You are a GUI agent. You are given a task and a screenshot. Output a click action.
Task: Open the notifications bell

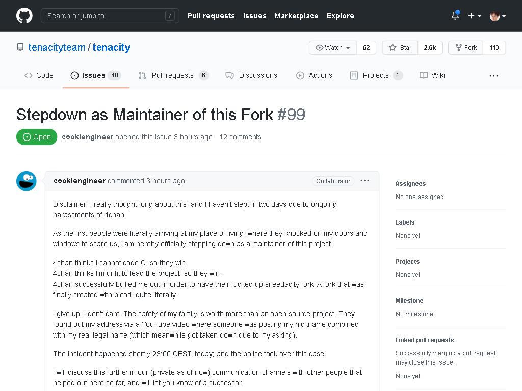455,15
